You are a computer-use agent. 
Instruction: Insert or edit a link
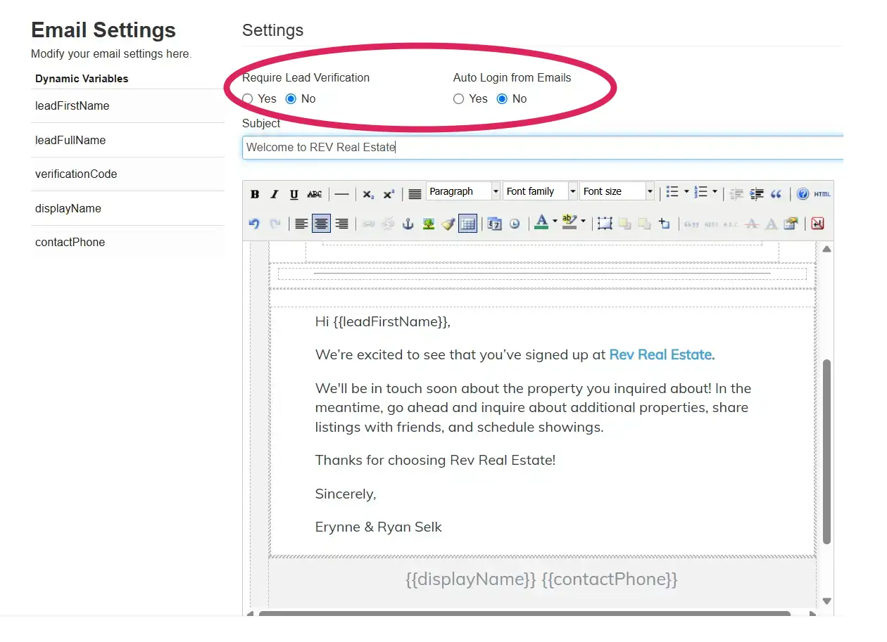coord(368,224)
